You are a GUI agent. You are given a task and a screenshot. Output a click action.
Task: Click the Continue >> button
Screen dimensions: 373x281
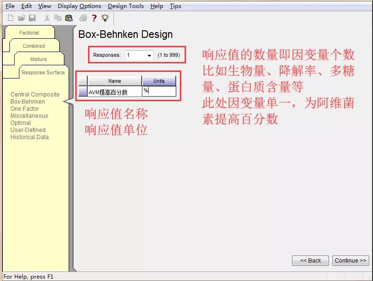click(350, 261)
